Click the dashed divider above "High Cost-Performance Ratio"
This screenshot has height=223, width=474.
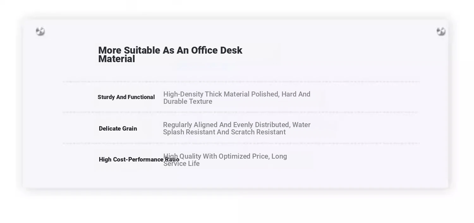(x=241, y=143)
